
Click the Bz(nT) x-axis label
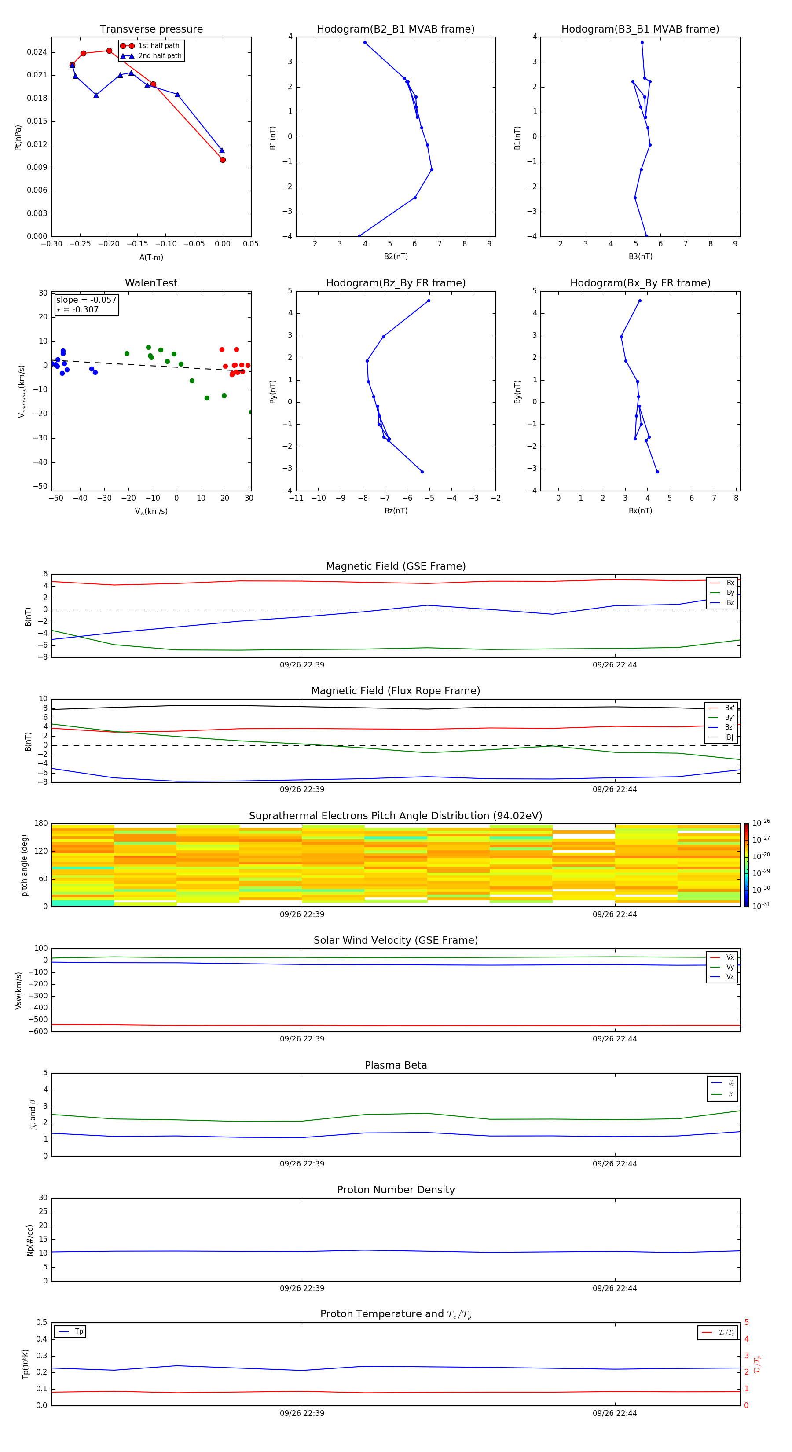coord(396,511)
